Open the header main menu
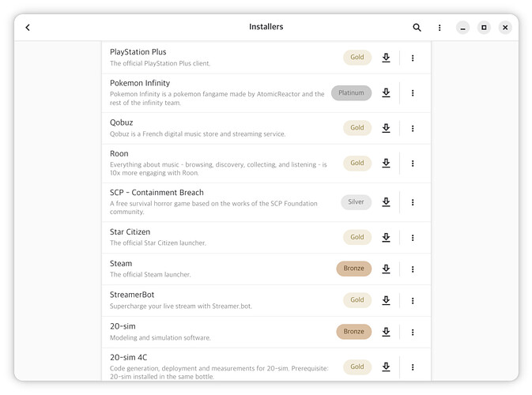This screenshot has width=532, height=395. click(440, 28)
